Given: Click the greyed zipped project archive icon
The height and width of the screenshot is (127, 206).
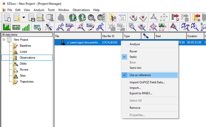Looking at the screenshot, I should (x=50, y=17).
